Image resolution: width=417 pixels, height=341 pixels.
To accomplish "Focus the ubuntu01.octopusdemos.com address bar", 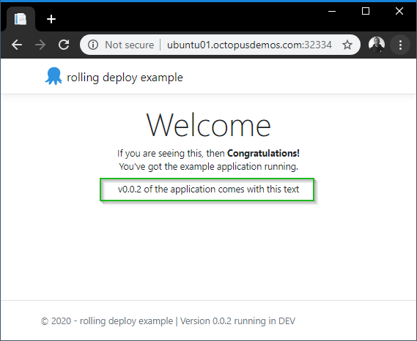I will 249,45.
